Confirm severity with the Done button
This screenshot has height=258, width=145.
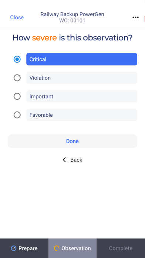coord(72,141)
